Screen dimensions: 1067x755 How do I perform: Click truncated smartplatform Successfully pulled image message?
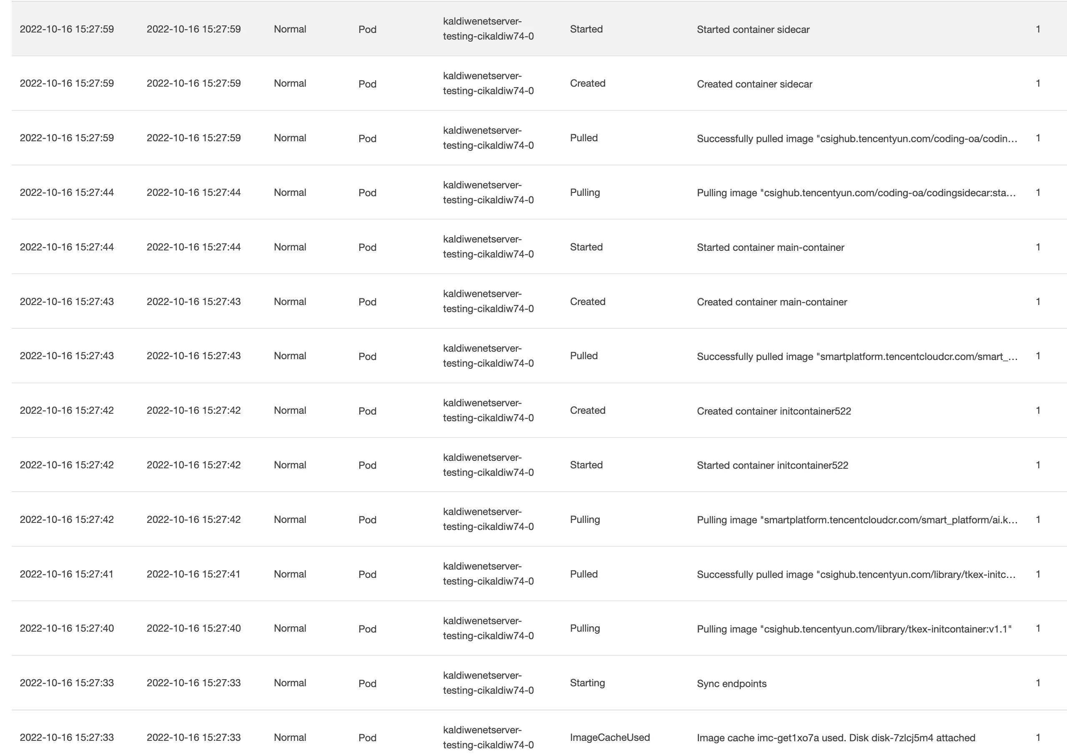pos(857,356)
